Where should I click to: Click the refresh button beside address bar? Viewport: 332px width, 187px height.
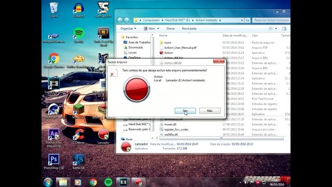(247, 20)
